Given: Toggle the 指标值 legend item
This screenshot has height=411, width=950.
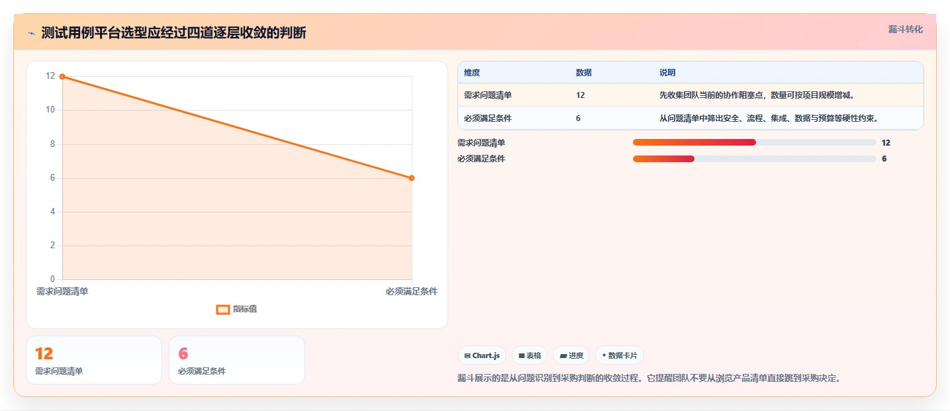Looking at the screenshot, I should click(x=237, y=309).
